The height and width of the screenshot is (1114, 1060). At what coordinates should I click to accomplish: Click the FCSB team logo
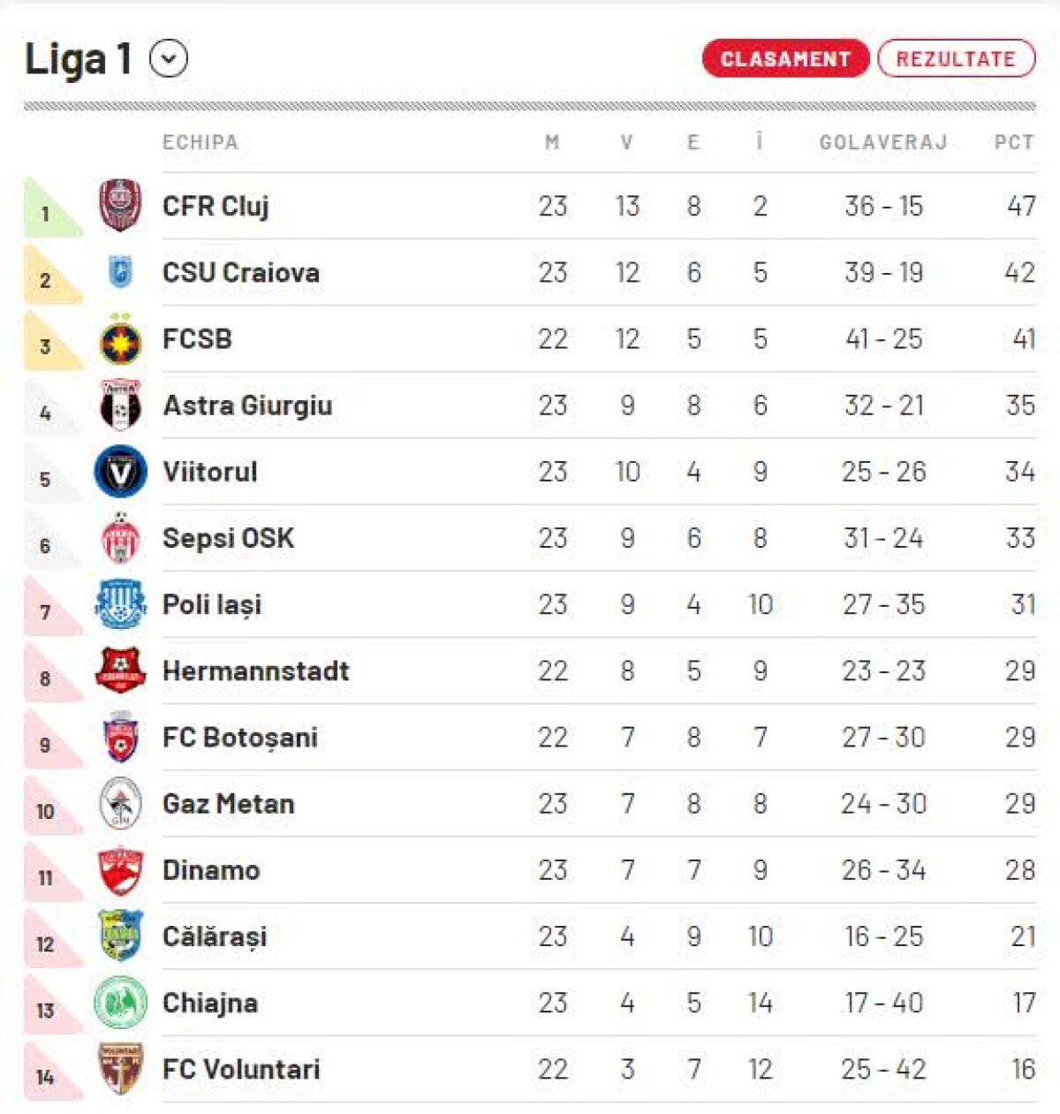tap(120, 339)
